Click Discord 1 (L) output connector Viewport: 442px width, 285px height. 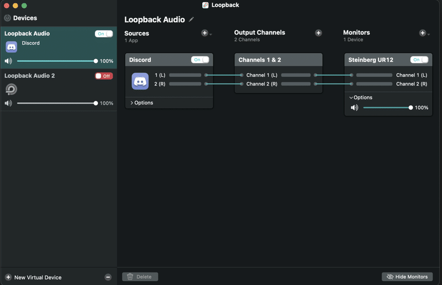coord(206,75)
